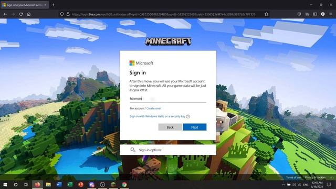The width and height of the screenshot is (336, 189).
Task: Reload the current page
Action: click(21, 14)
